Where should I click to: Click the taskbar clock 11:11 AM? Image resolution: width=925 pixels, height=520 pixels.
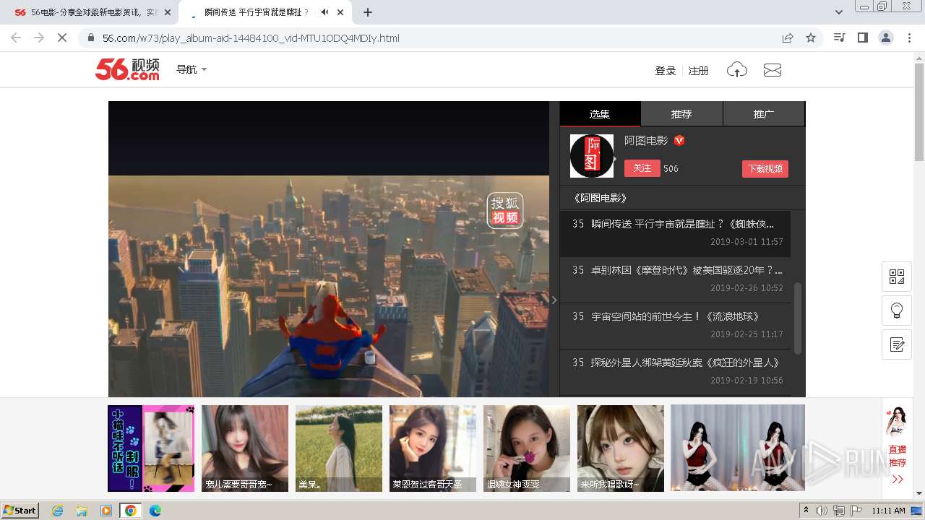click(888, 511)
